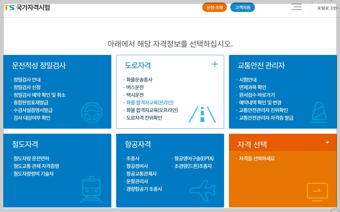Select 버스운전
Viewport: 340px width, 212px height.
(135, 87)
